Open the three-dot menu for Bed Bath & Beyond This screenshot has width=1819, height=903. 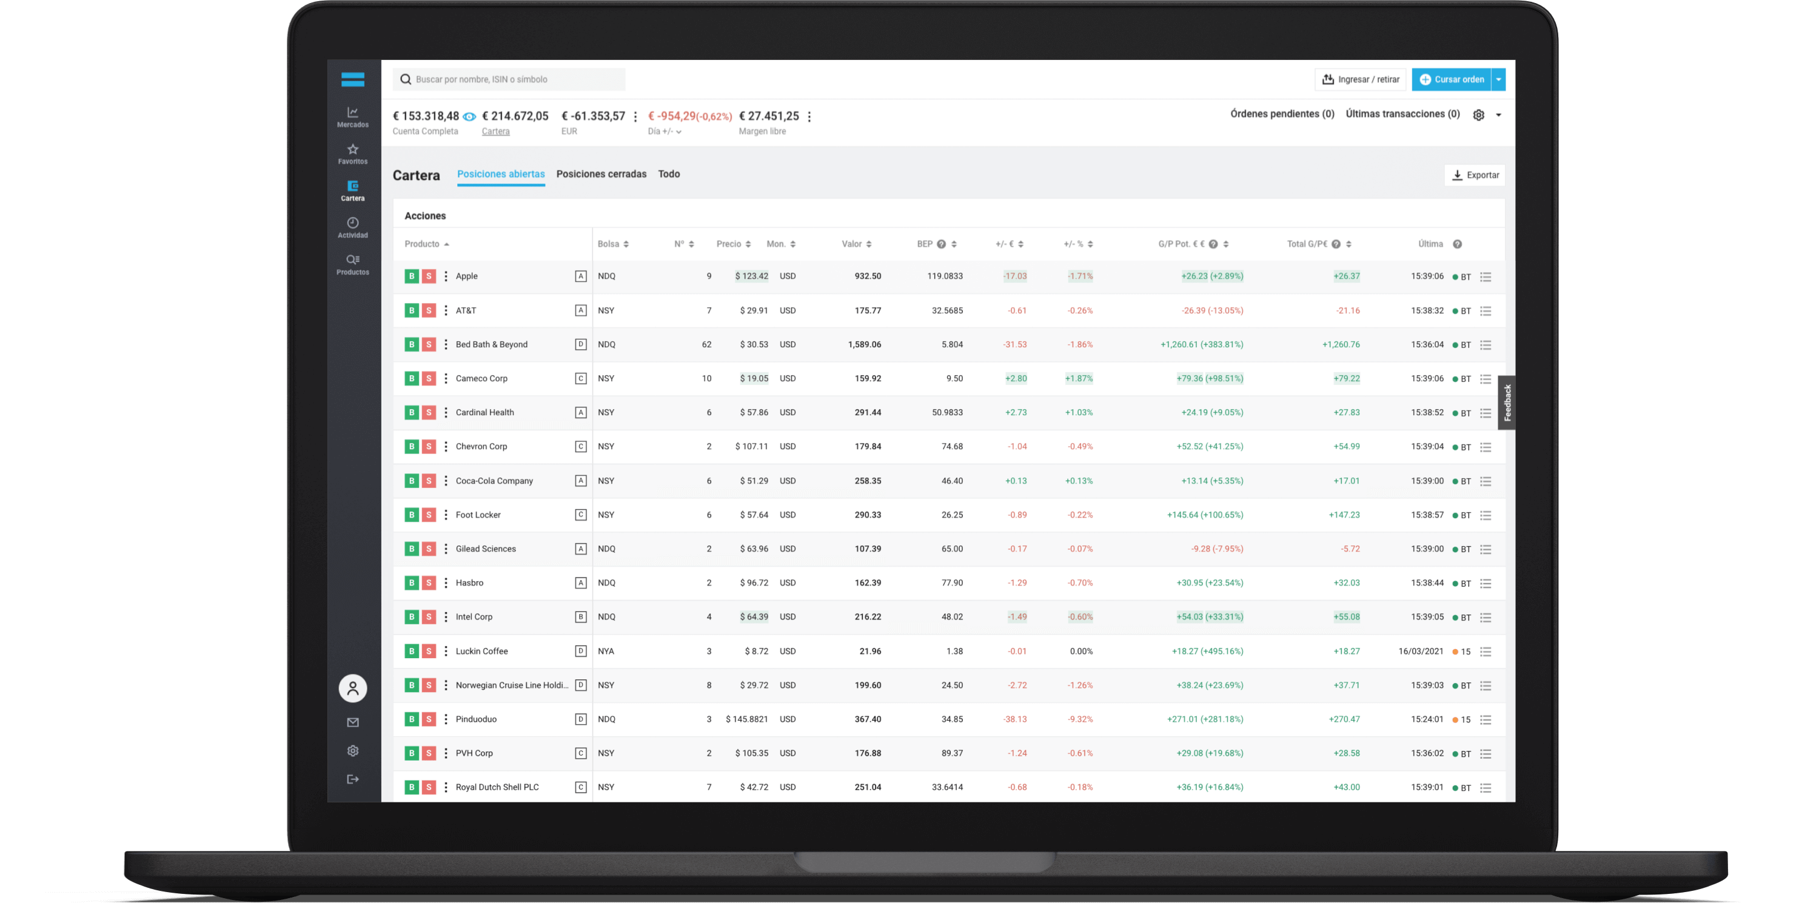[x=446, y=345]
